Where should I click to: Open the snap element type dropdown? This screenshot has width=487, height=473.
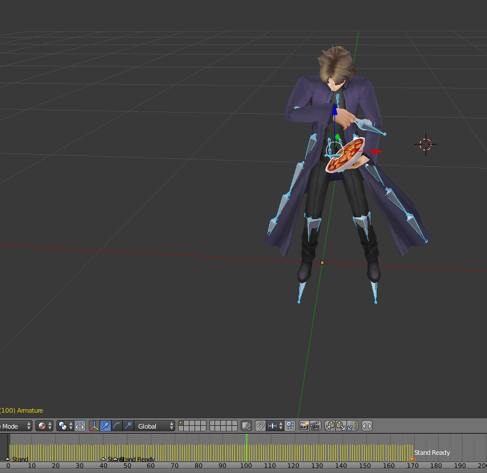(x=275, y=426)
